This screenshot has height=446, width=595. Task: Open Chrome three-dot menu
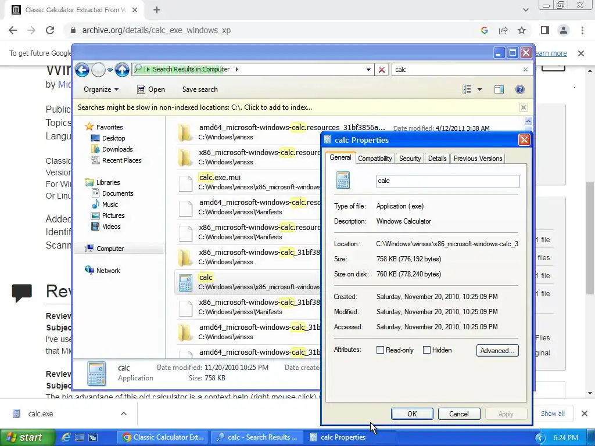point(582,30)
